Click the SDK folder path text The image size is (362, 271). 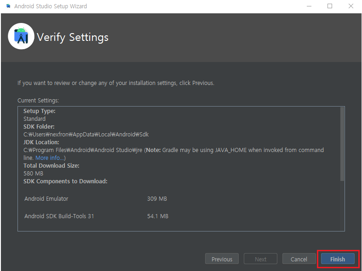pyautogui.click(x=86, y=134)
